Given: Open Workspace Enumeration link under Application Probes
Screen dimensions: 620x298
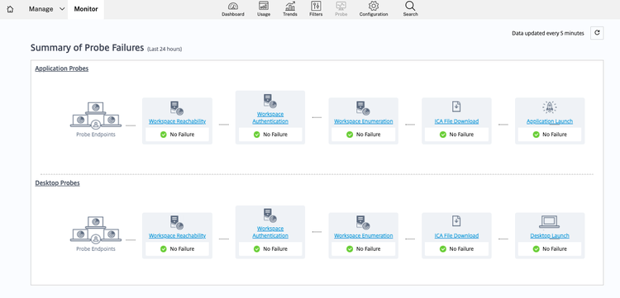Looking at the screenshot, I should (364, 121).
